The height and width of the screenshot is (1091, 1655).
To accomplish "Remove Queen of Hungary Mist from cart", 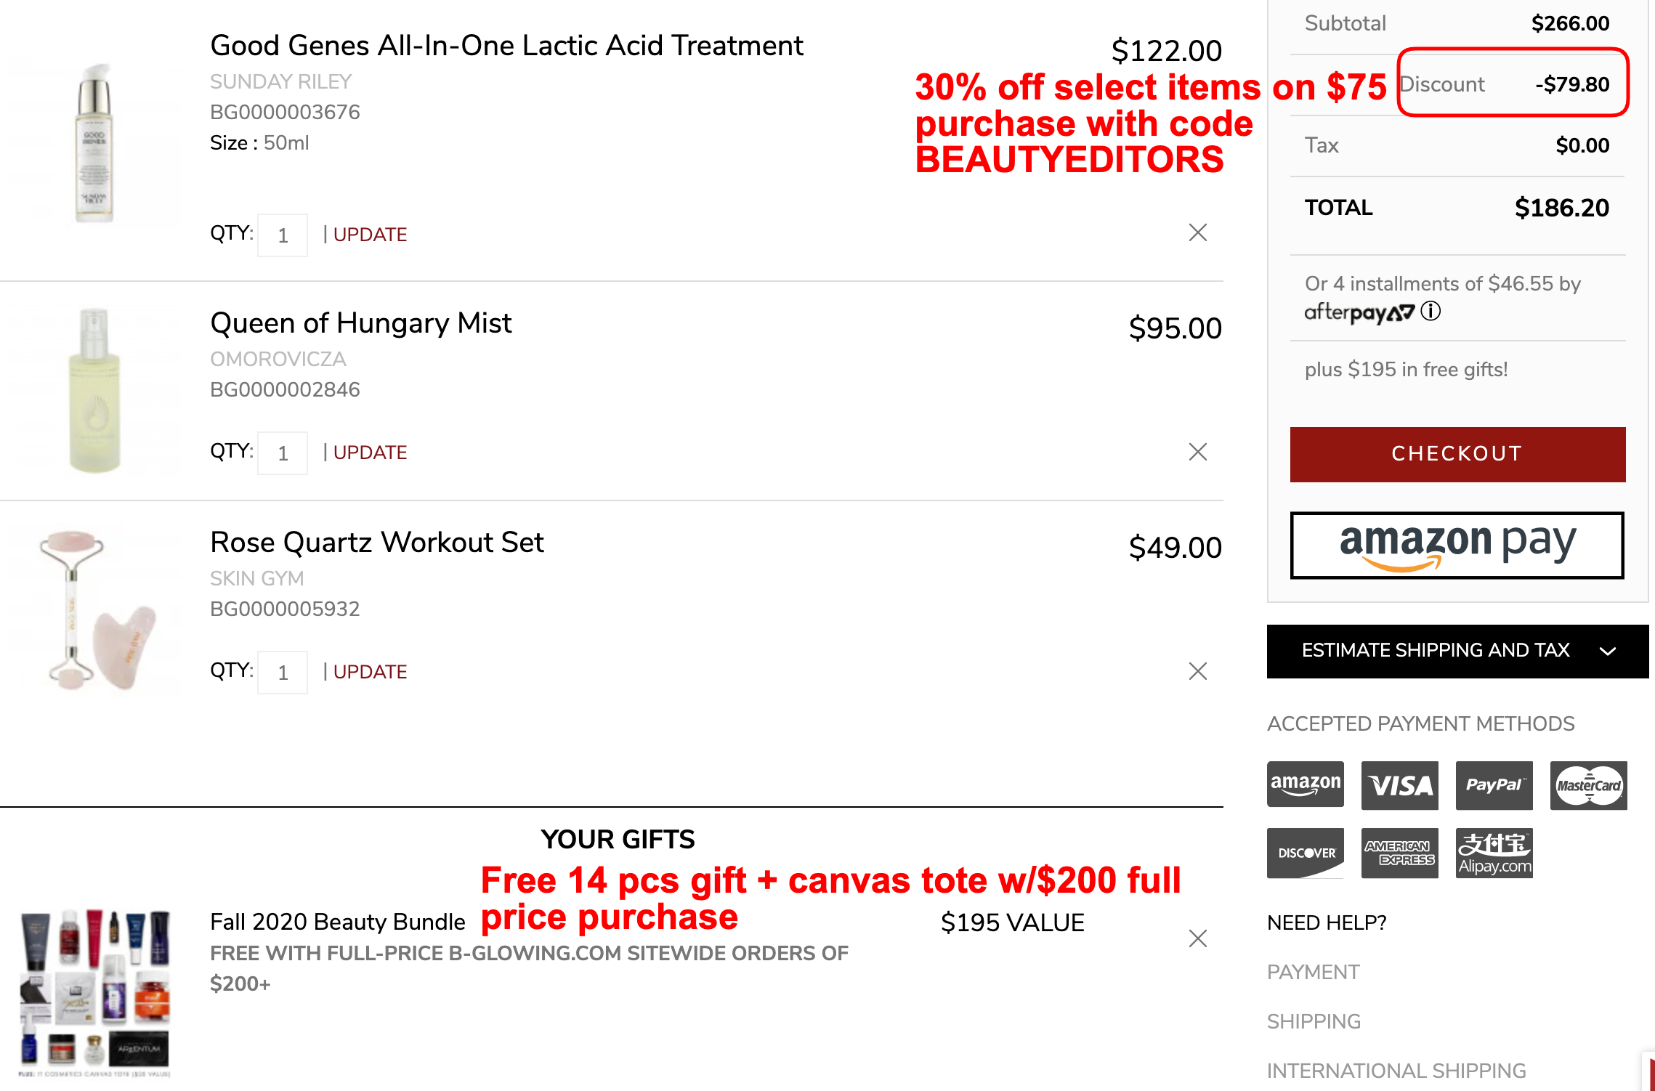I will click(1198, 452).
